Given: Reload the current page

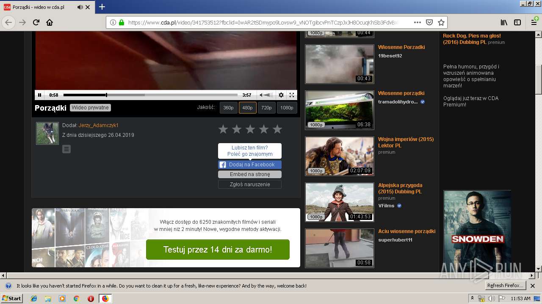Looking at the screenshot, I should tap(36, 22).
